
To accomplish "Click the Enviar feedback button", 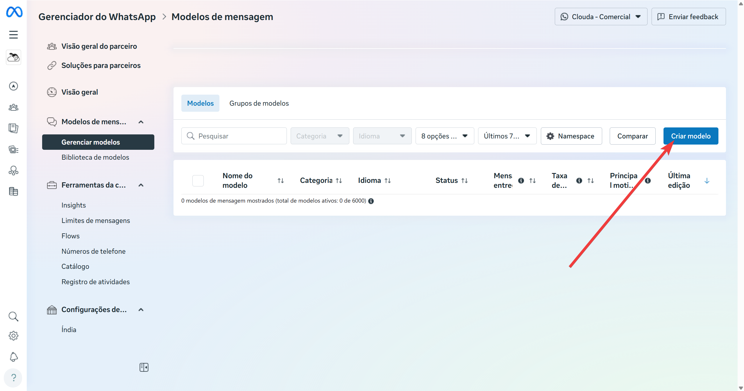I will click(x=688, y=17).
